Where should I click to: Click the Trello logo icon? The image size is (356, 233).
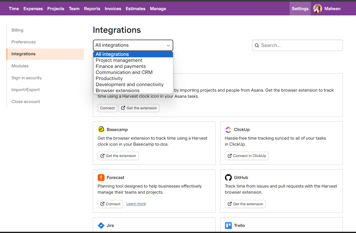click(228, 225)
